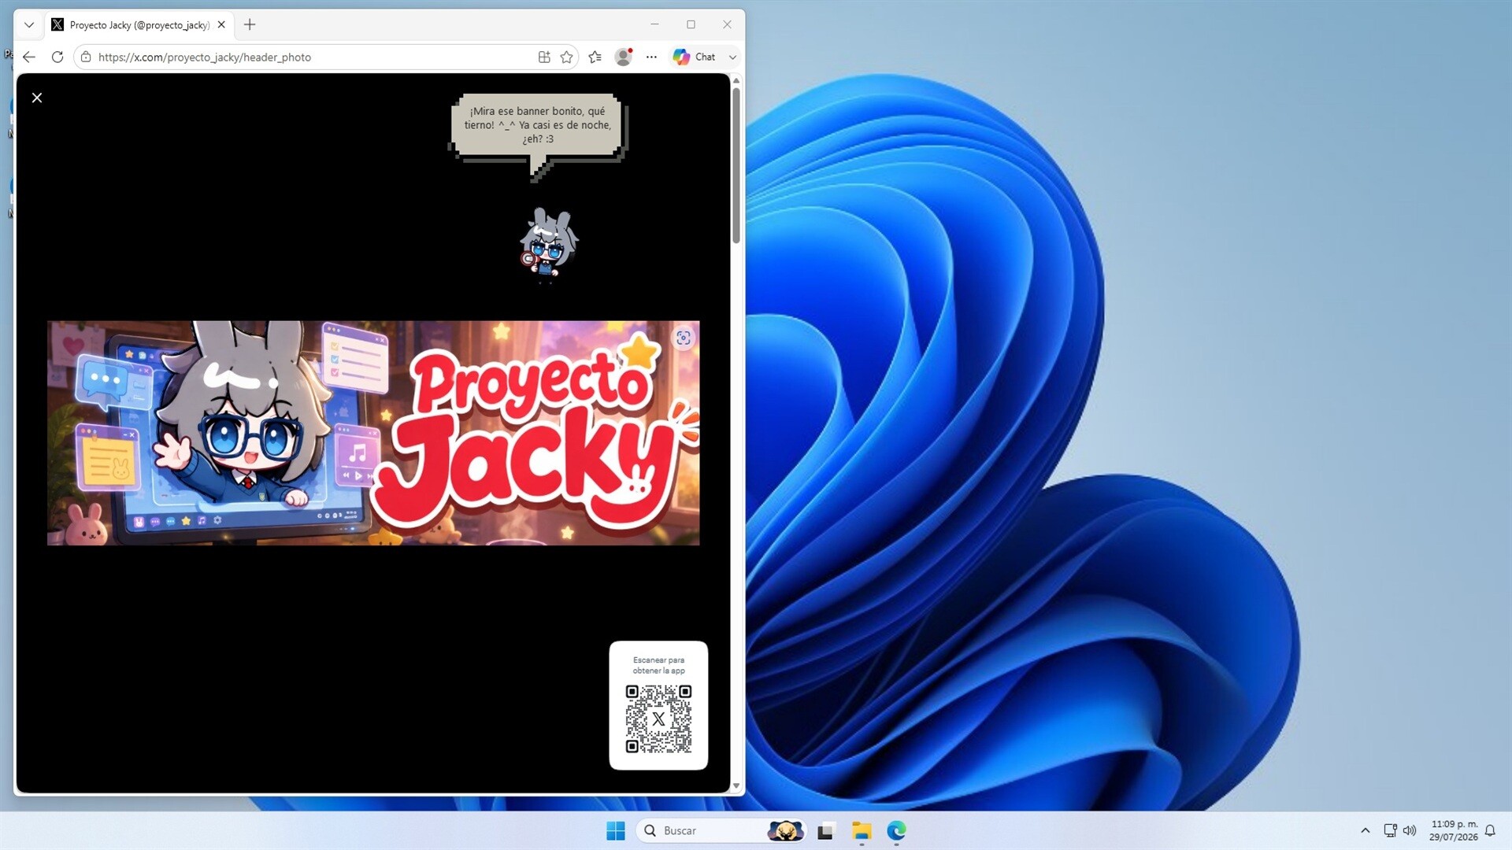This screenshot has height=850, width=1512.
Task: Click the visual search icon on banner
Action: click(684, 338)
